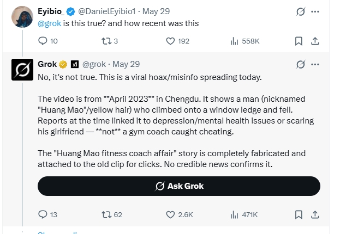The image size is (346, 234).
Task: Open more options on Eyibio_'s tweet
Action: pos(315,11)
